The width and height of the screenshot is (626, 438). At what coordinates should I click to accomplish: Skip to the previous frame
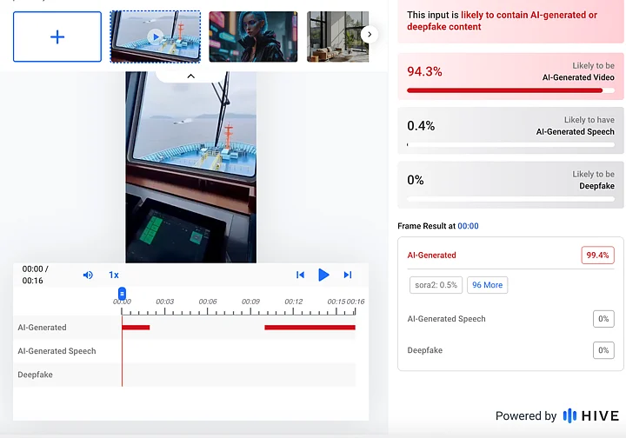pos(300,275)
